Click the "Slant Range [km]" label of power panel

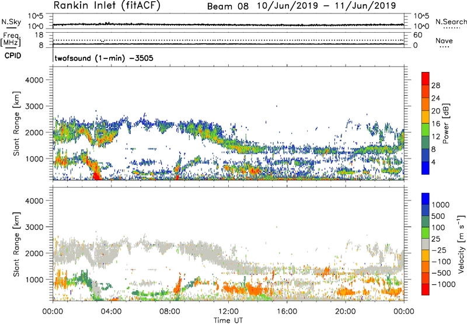pos(16,123)
